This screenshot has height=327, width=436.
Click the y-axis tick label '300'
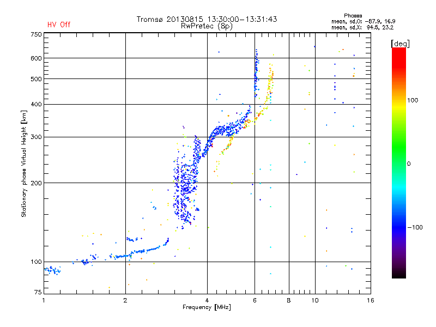pos(37,137)
